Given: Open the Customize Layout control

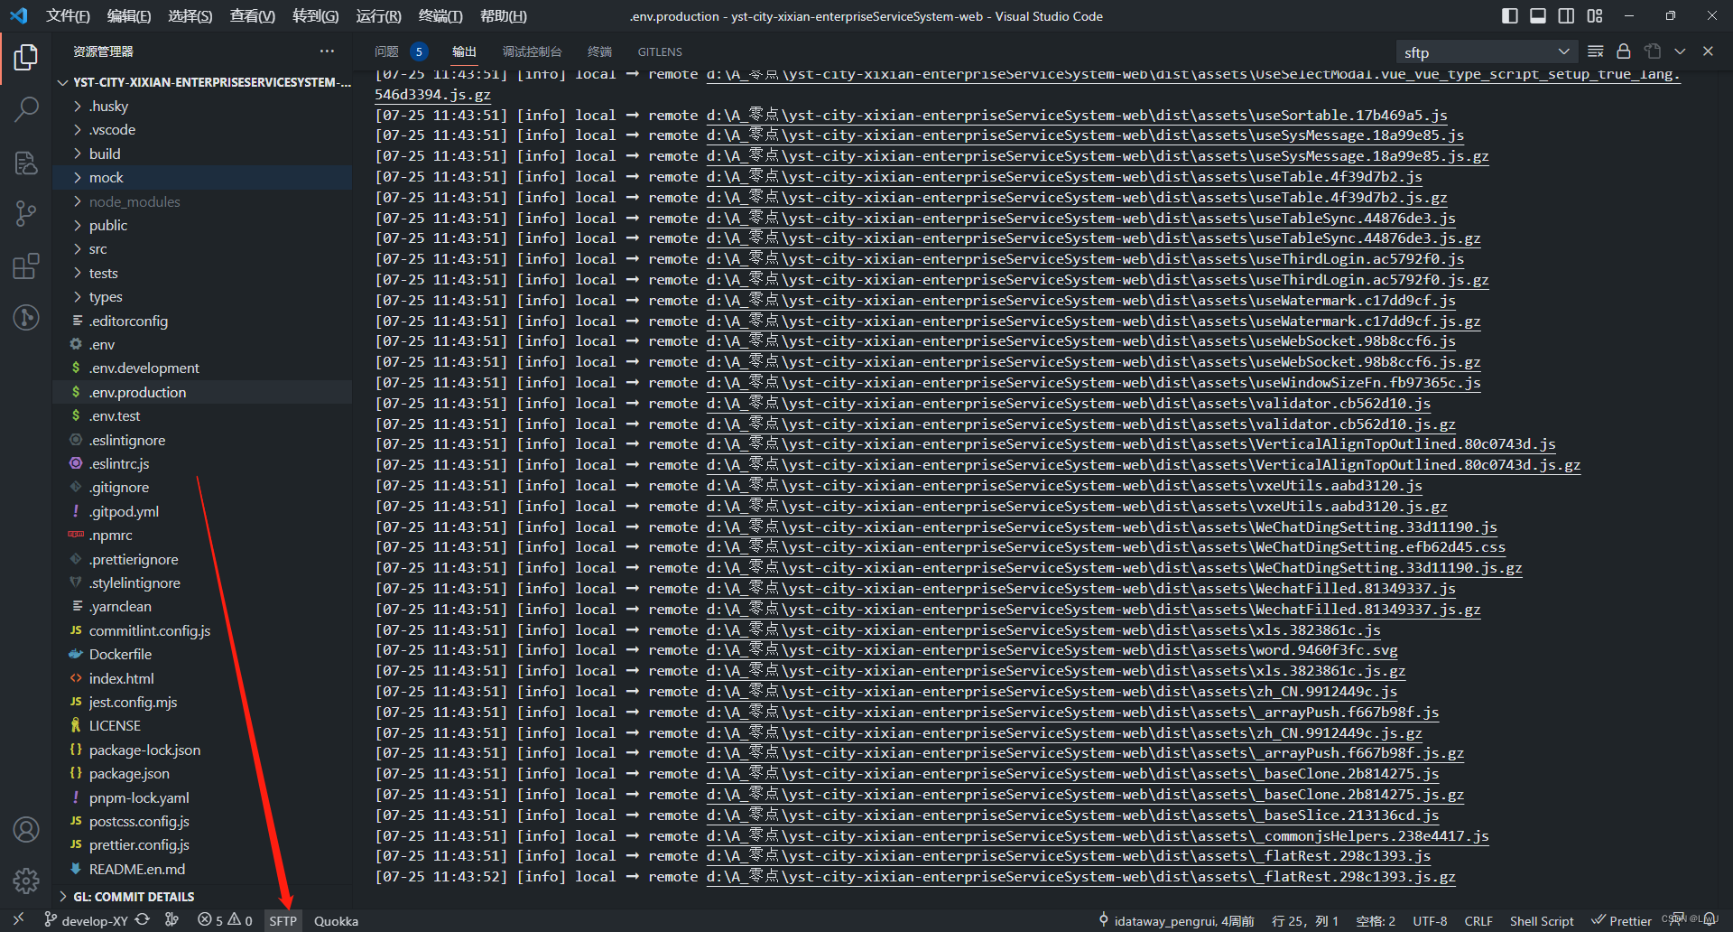Looking at the screenshot, I should pos(1594,15).
